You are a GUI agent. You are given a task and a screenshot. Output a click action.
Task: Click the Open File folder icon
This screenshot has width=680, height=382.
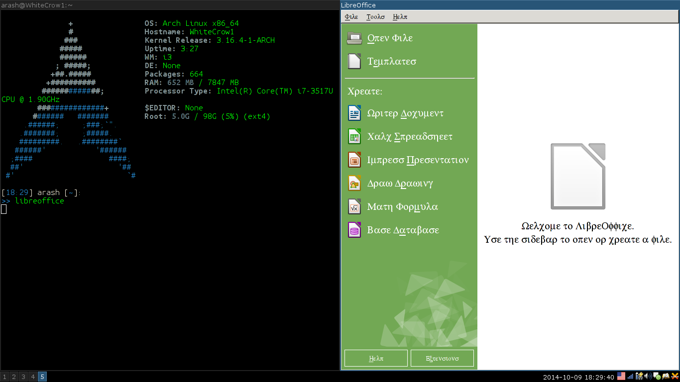354,38
